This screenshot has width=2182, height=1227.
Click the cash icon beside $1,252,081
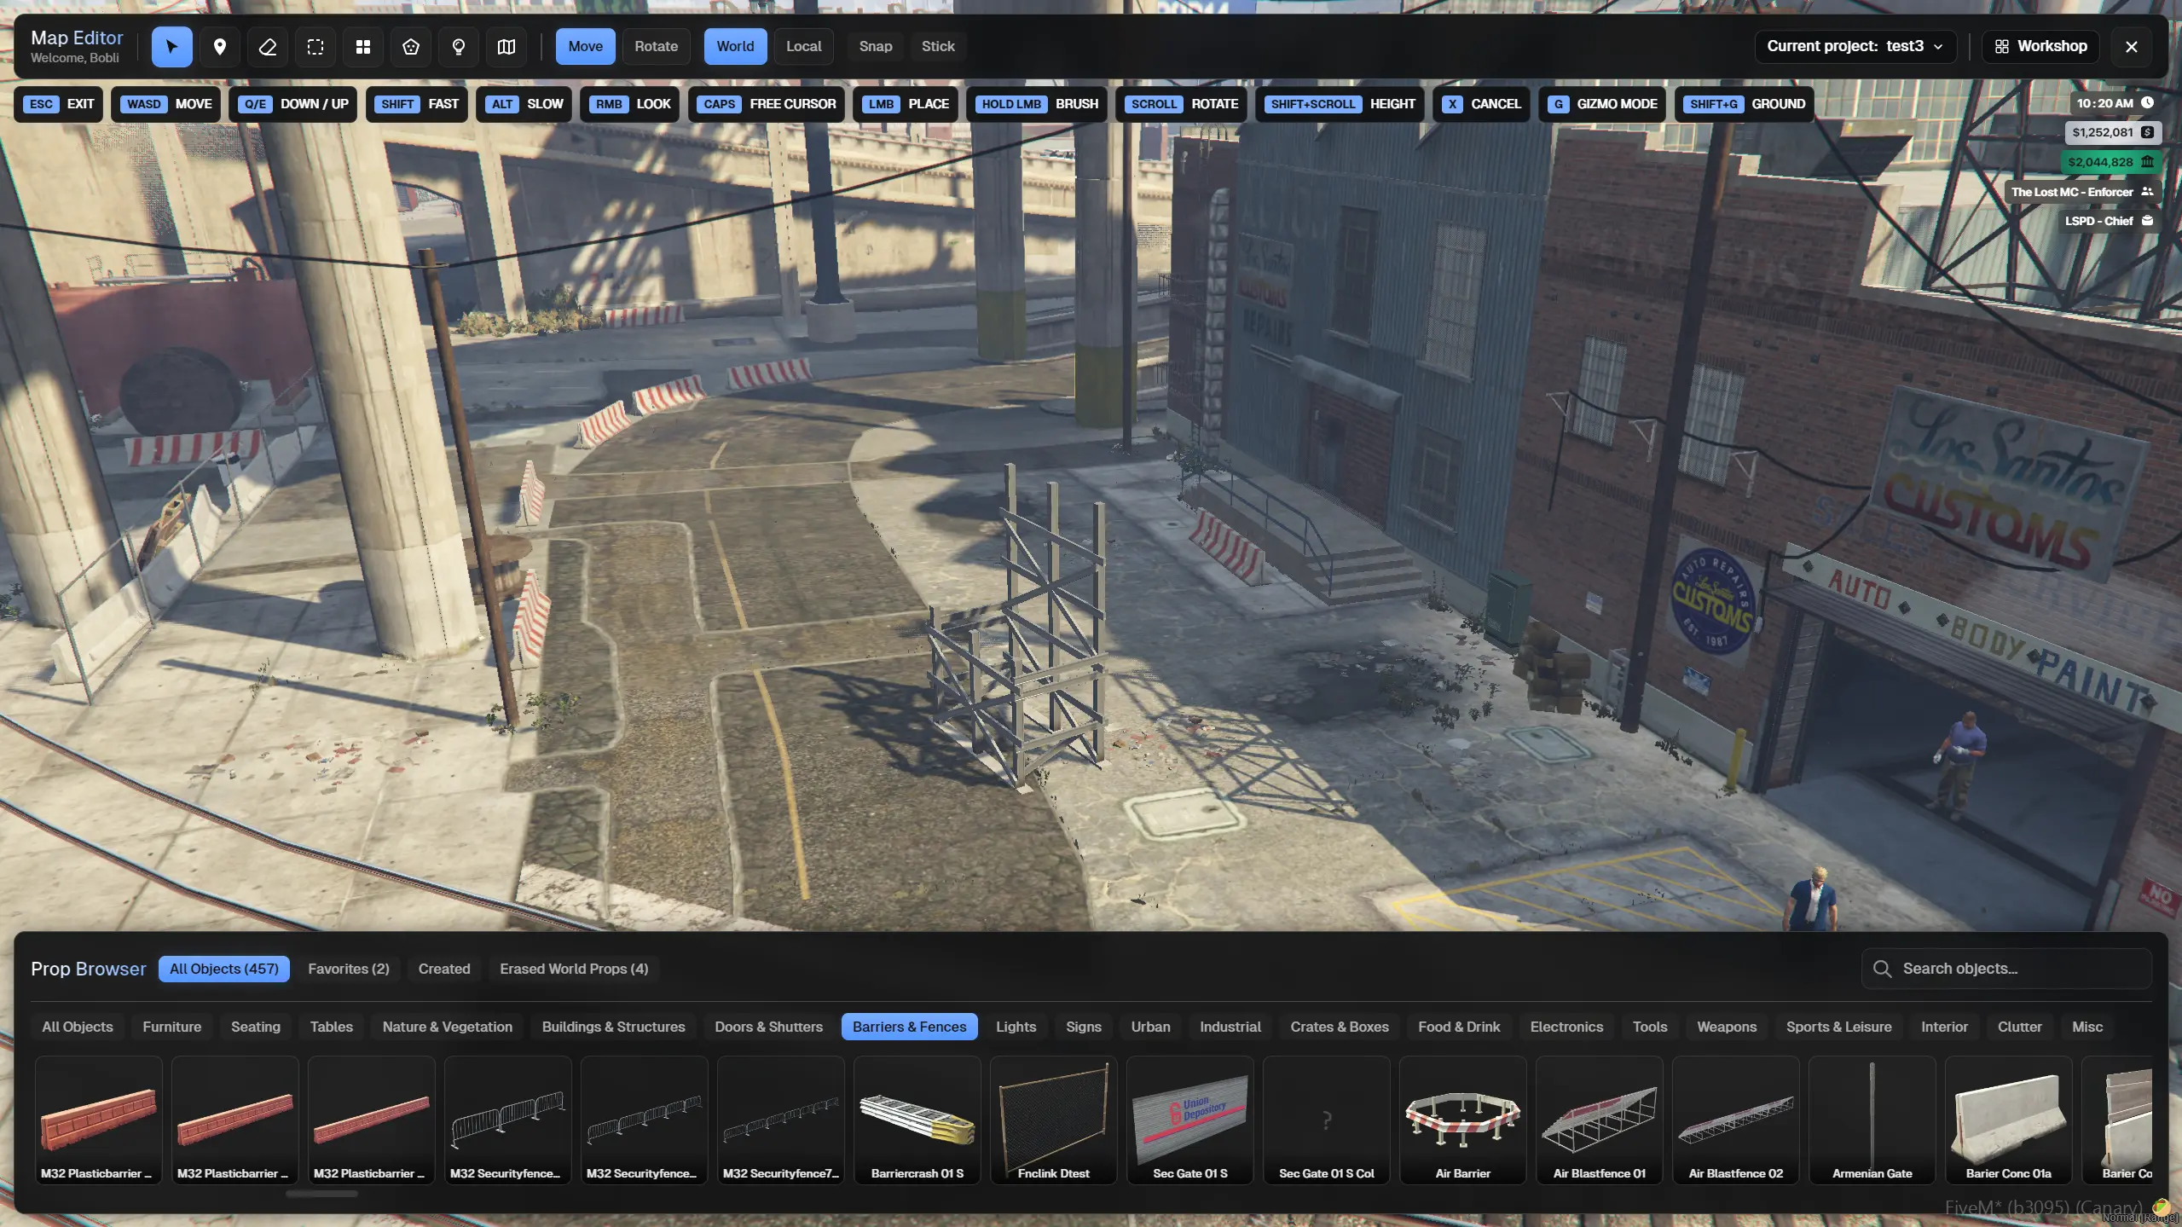(2147, 132)
